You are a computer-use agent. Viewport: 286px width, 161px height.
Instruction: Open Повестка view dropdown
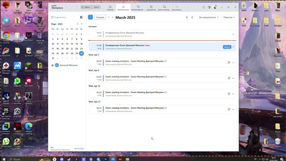point(229,17)
